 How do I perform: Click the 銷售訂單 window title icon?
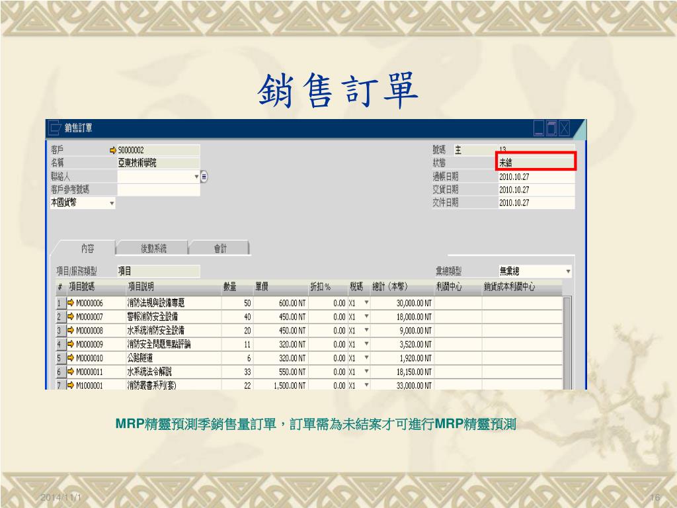pyautogui.click(x=55, y=128)
